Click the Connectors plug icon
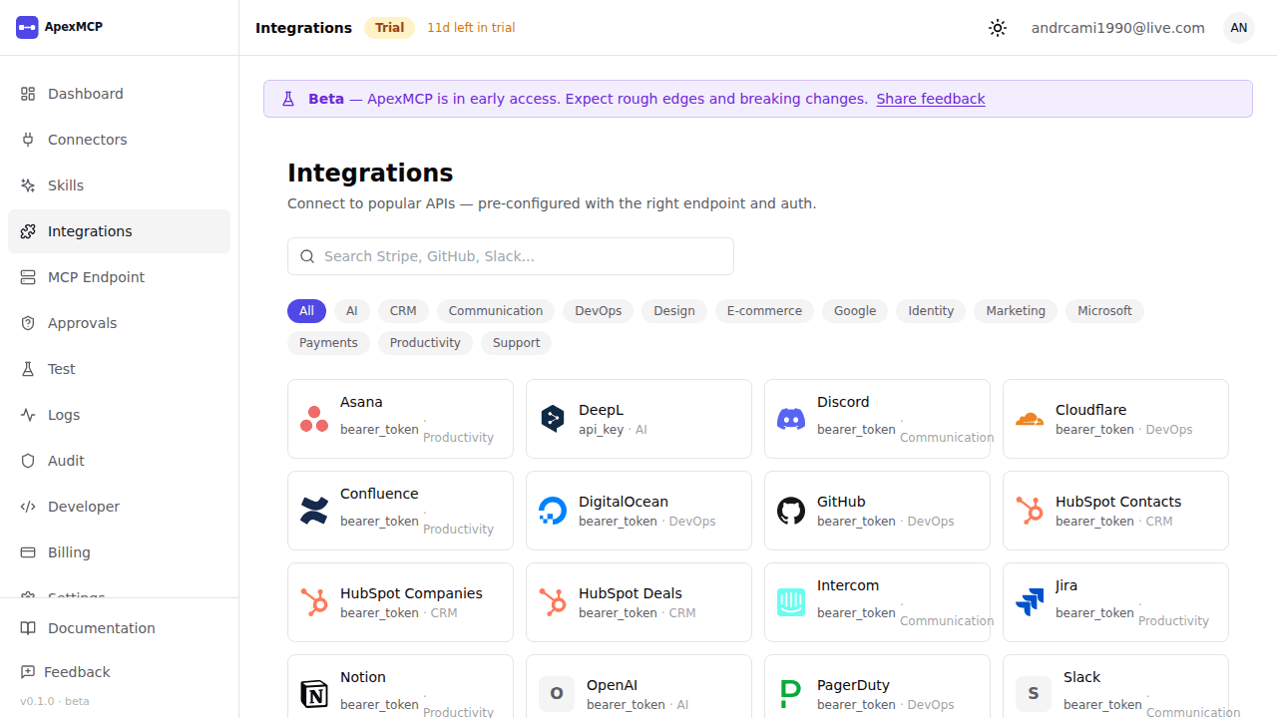Image resolution: width=1277 pixels, height=718 pixels. (28, 140)
